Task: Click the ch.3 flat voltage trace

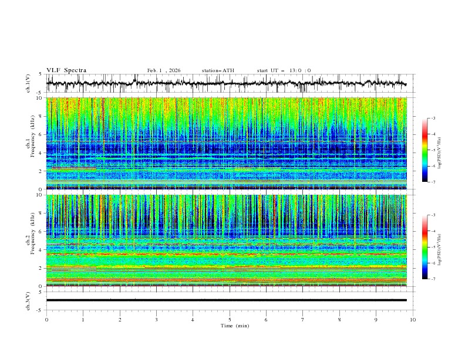Action: pos(226,300)
